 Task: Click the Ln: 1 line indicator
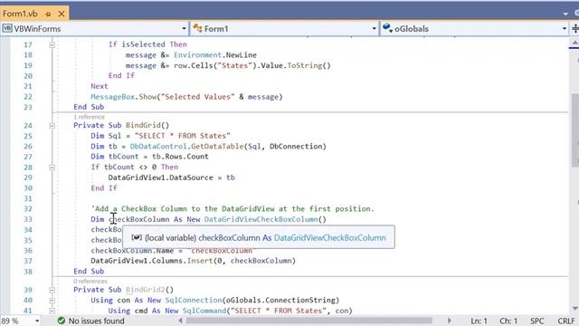(479, 321)
